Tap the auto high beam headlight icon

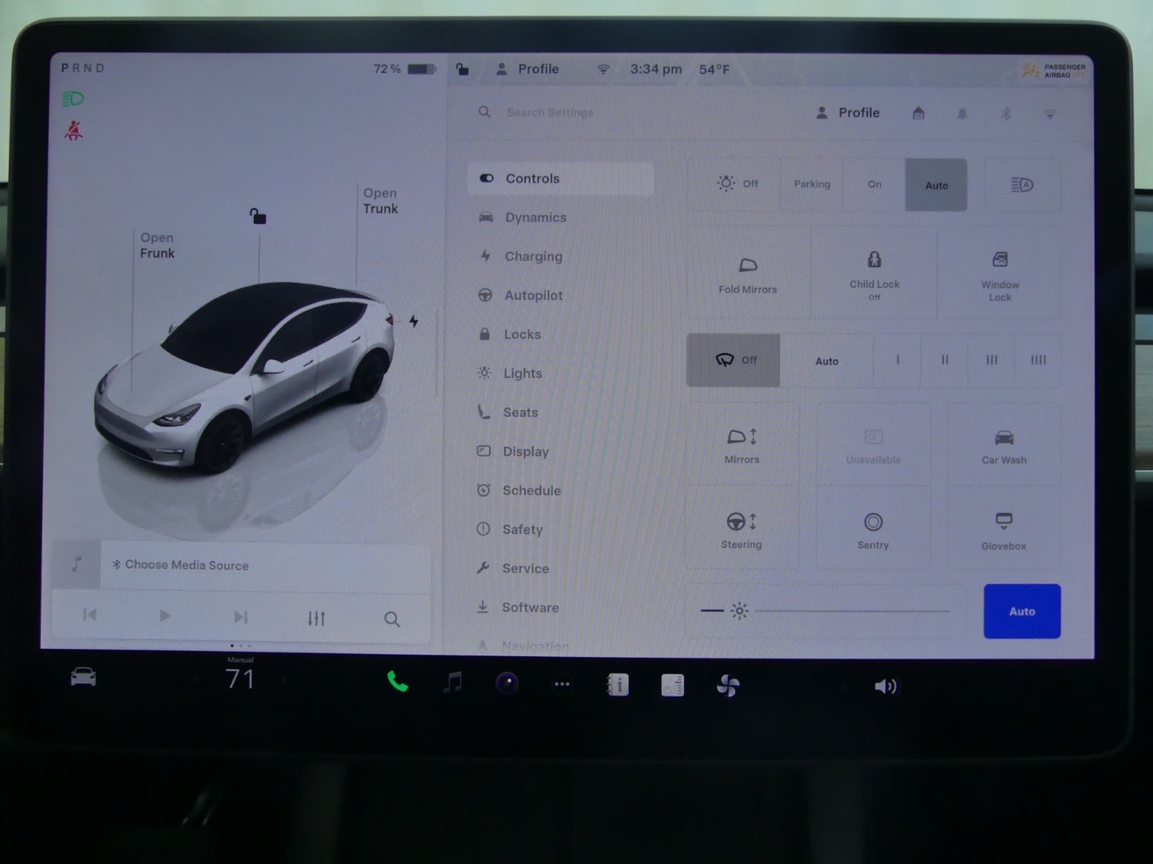tap(1022, 185)
